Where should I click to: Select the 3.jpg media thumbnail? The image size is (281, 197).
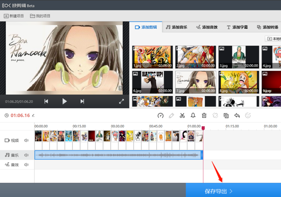coord(239,57)
